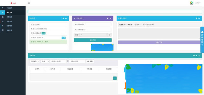This screenshot has width=204, height=95.
Task: Click the teal confirm order button
Action: click(x=93, y=40)
